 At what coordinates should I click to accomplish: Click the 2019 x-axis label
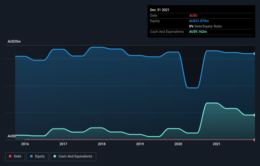[140, 144]
